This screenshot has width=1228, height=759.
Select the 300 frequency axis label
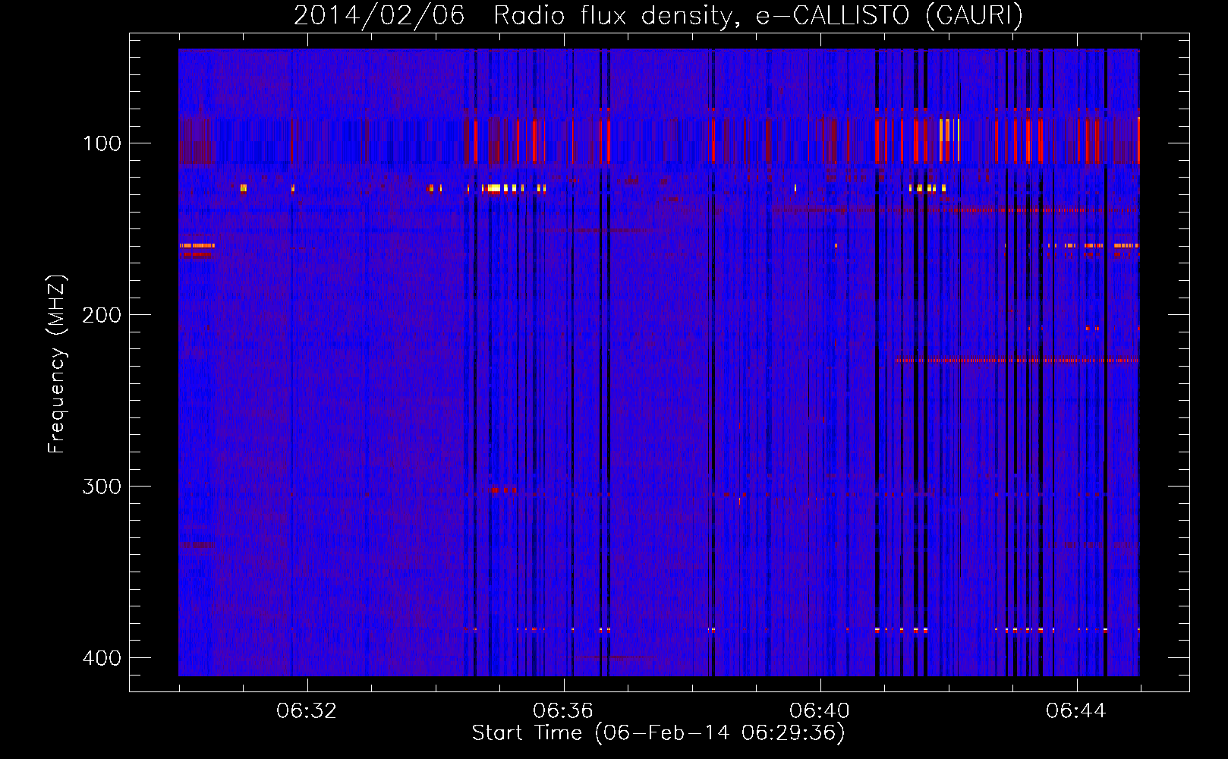(x=101, y=487)
